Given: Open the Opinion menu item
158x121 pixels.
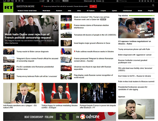Looking at the screenshot, I should (x=114, y=11).
